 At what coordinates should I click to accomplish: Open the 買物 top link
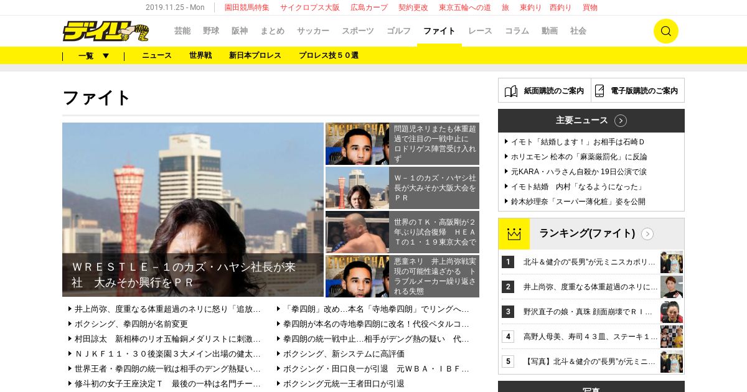coord(590,7)
